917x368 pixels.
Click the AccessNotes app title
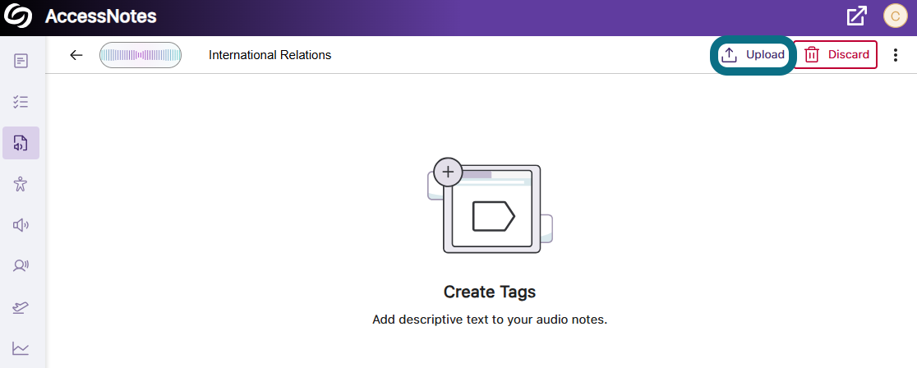[x=100, y=16]
